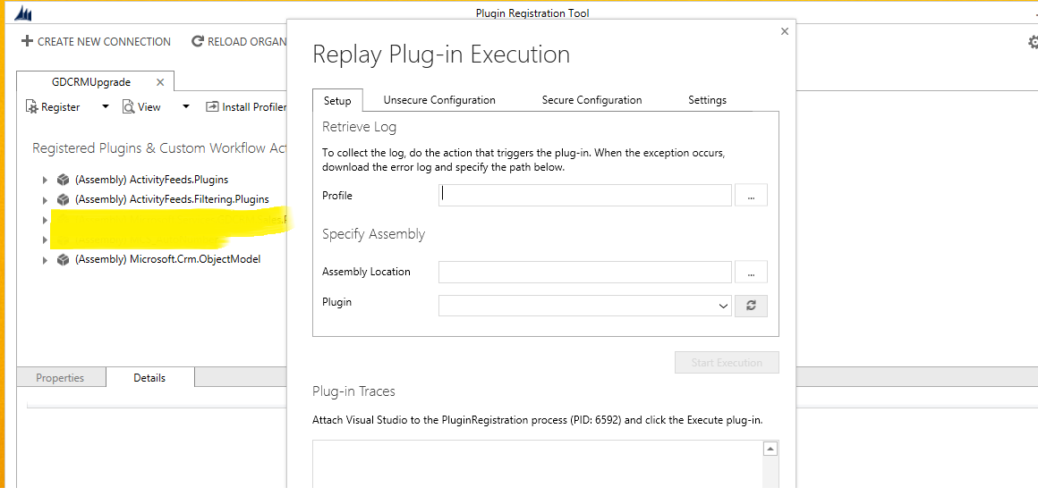The image size is (1038, 496).
Task: Open the View dropdown arrow
Action: [x=186, y=106]
